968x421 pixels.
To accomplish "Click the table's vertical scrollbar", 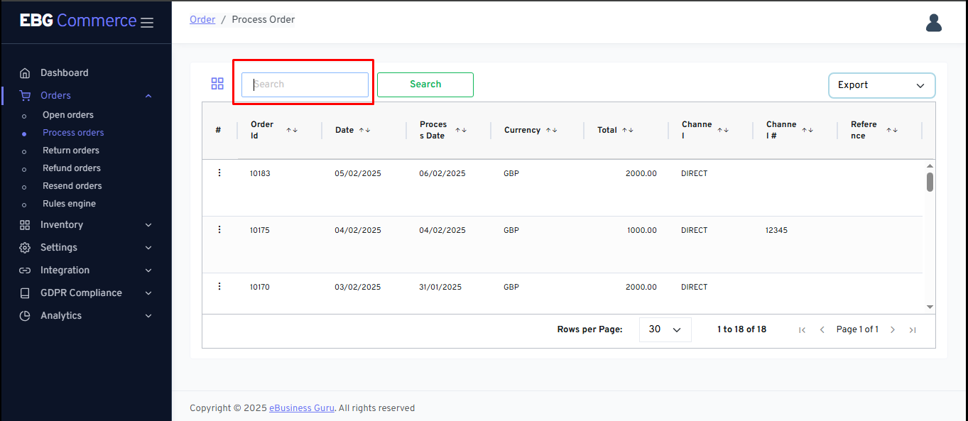I will click(x=930, y=181).
